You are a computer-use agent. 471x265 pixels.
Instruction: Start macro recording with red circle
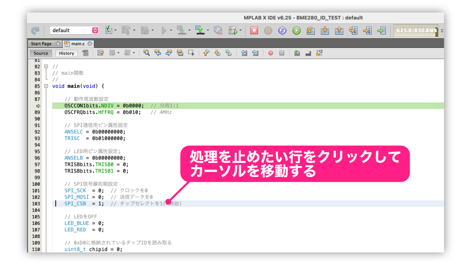pos(270,53)
